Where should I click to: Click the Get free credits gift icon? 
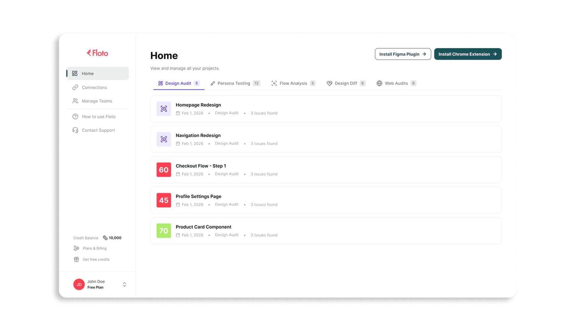click(x=76, y=259)
